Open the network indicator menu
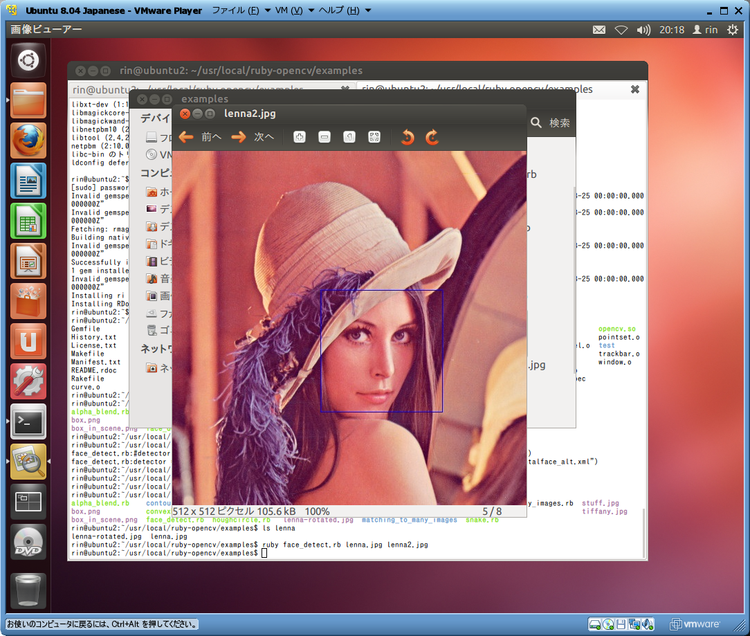 [621, 30]
